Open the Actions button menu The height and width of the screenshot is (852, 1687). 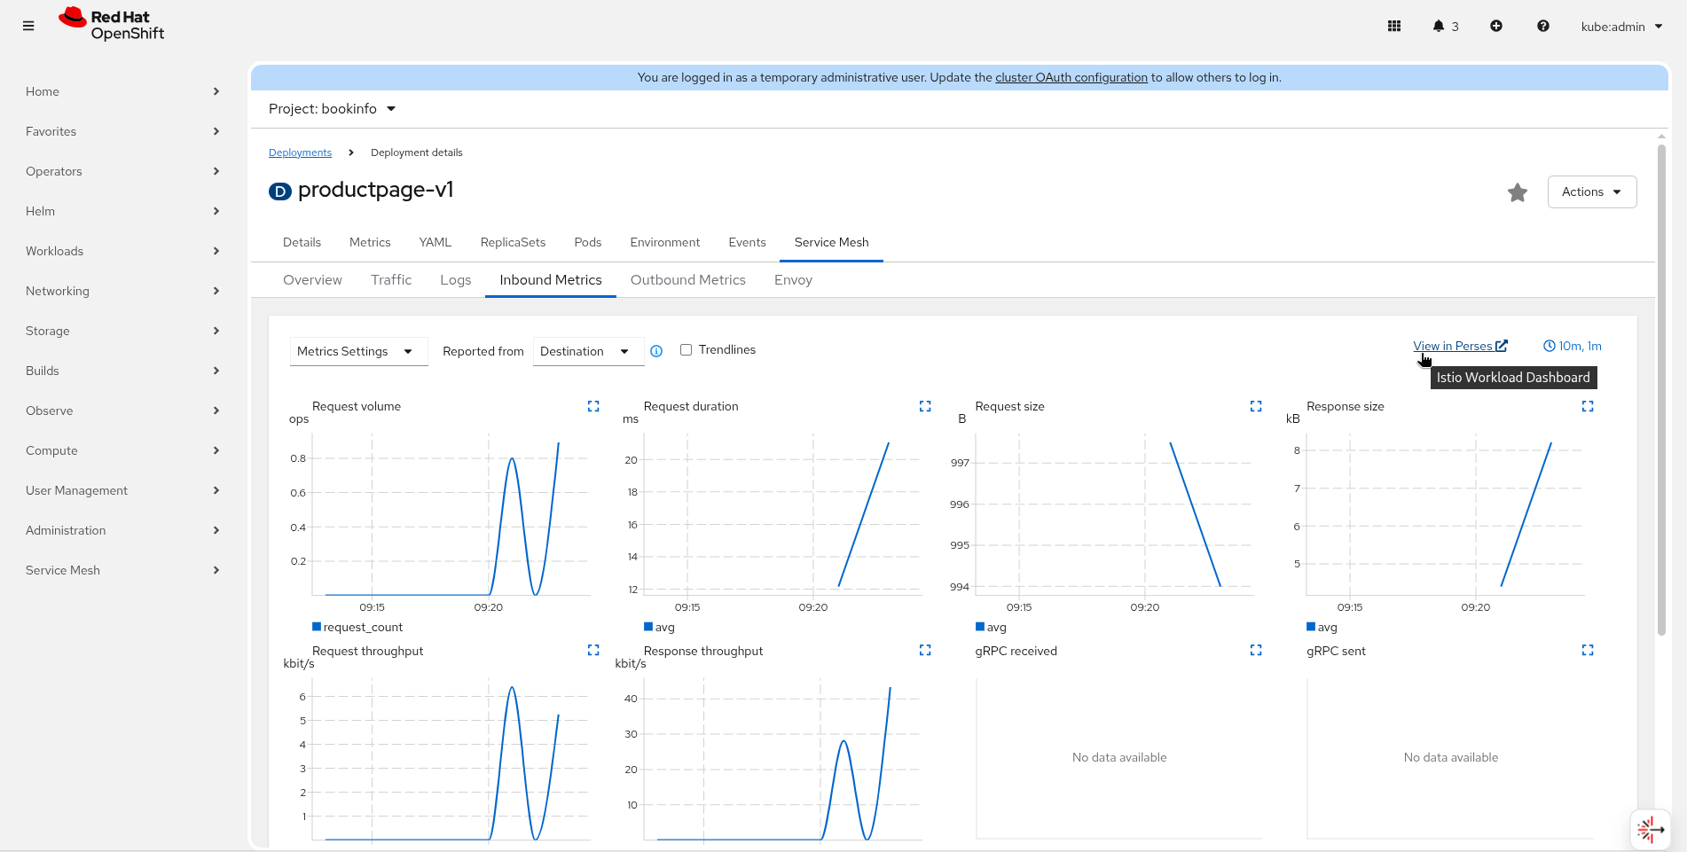pyautogui.click(x=1591, y=192)
